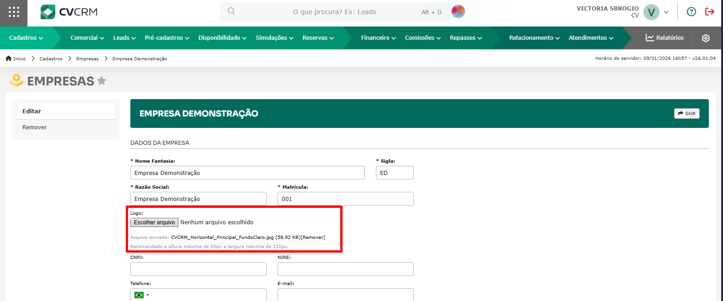Click the red logout icon
The width and height of the screenshot is (723, 301).
(x=710, y=12)
